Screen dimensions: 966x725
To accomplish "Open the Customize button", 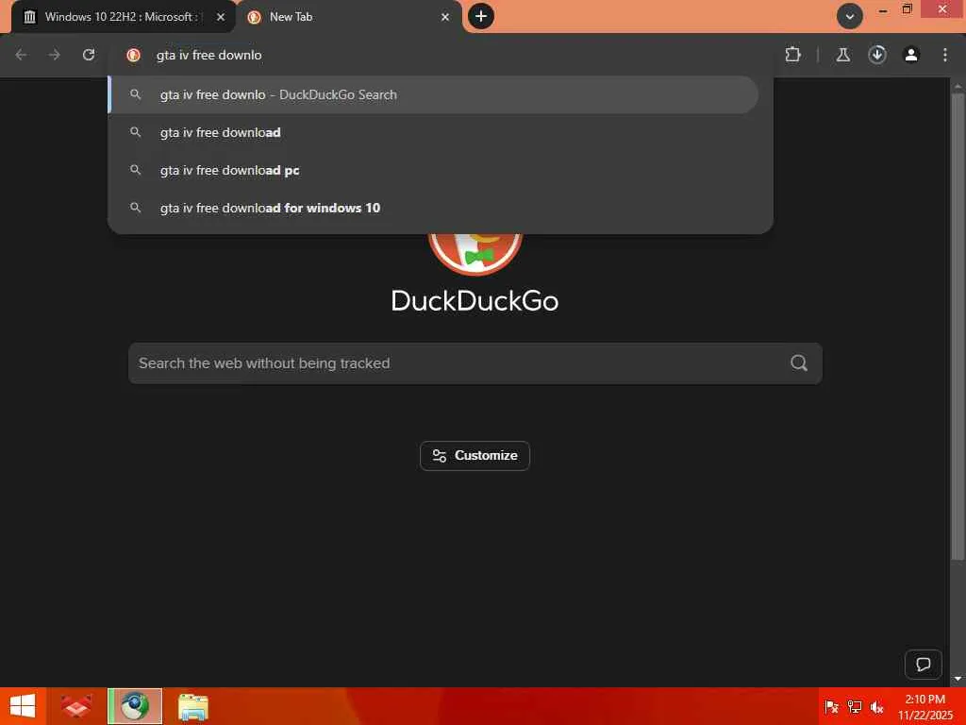I will (x=475, y=456).
